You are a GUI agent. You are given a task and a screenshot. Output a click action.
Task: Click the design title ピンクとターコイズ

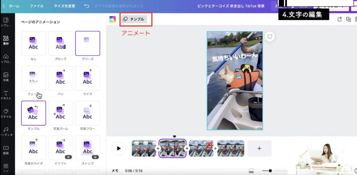point(231,6)
